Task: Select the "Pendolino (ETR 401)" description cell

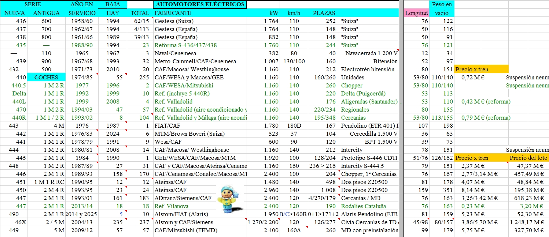Action: tap(369, 125)
